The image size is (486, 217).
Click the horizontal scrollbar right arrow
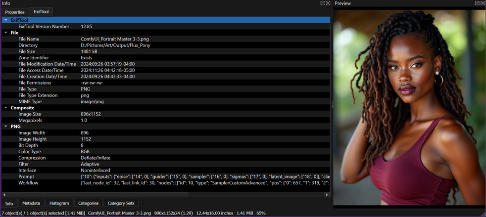[327, 195]
